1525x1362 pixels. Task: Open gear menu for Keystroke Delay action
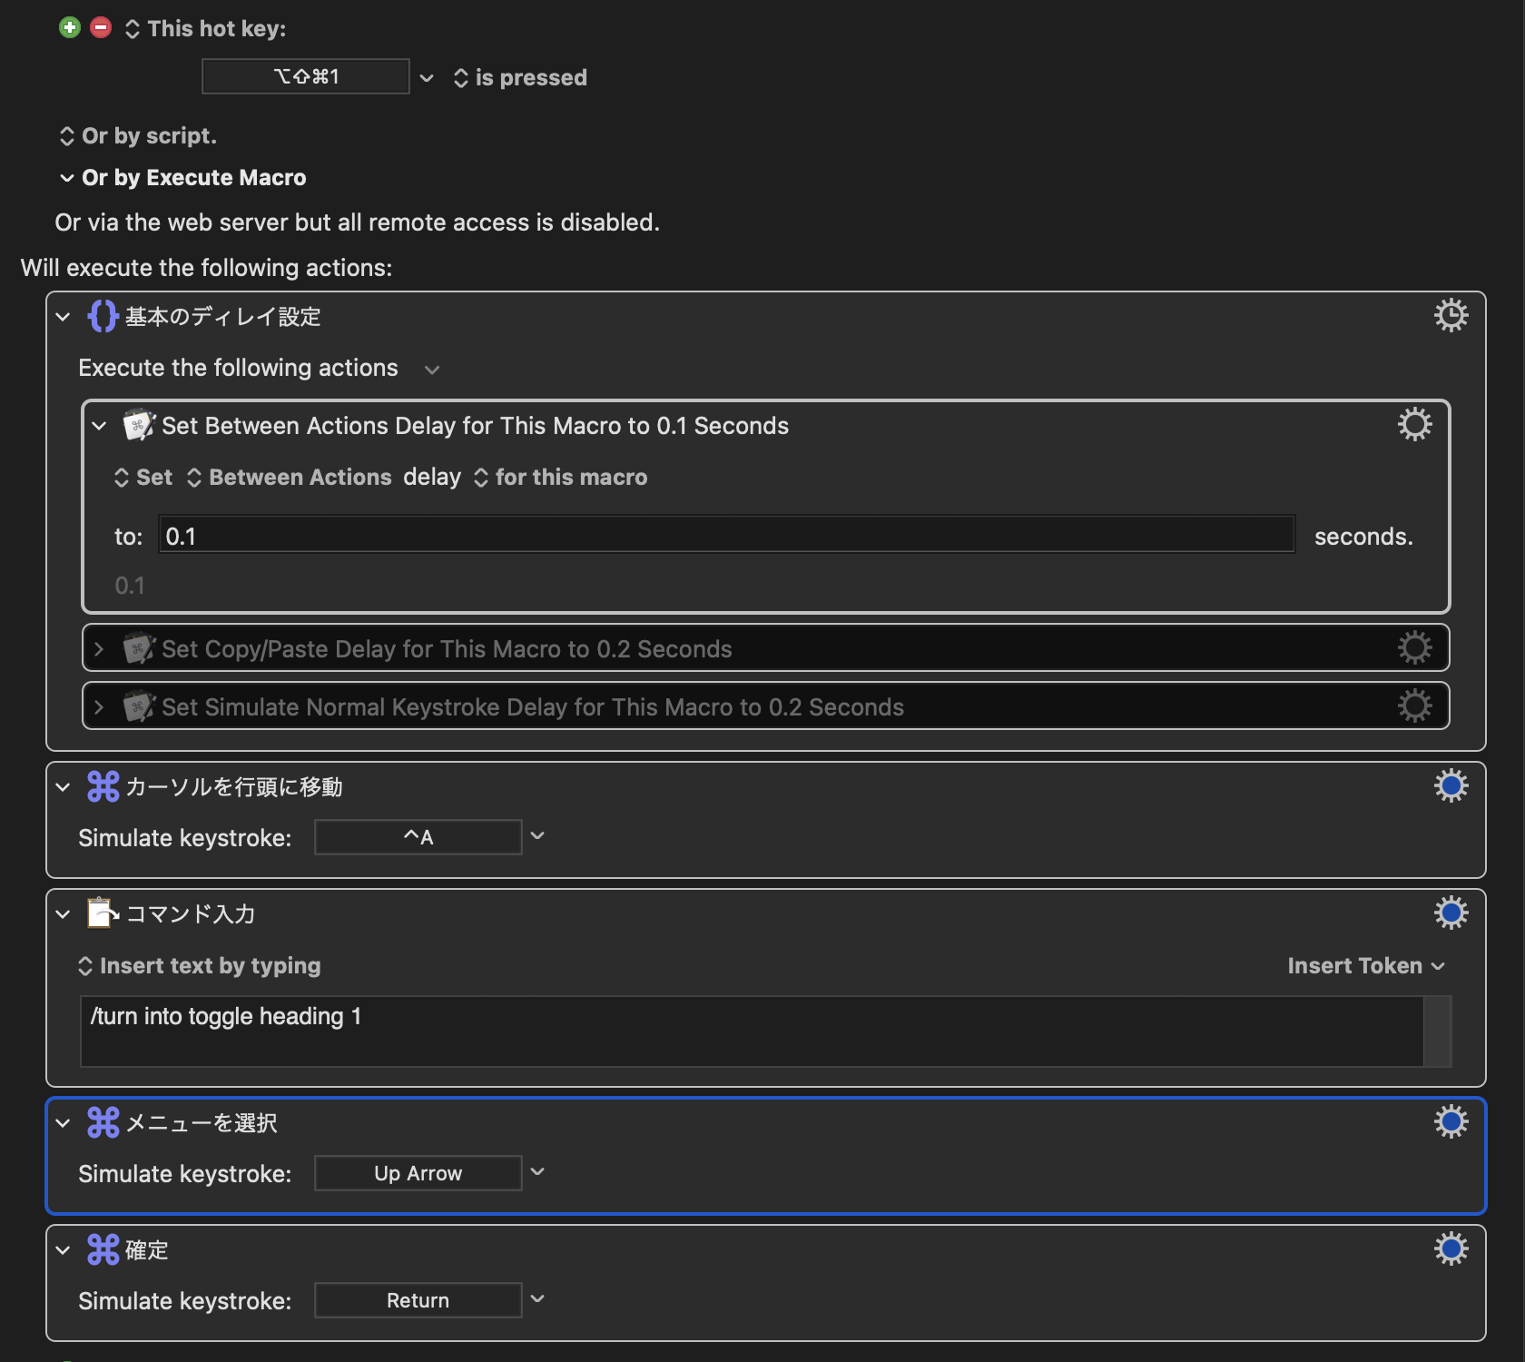pyautogui.click(x=1414, y=706)
